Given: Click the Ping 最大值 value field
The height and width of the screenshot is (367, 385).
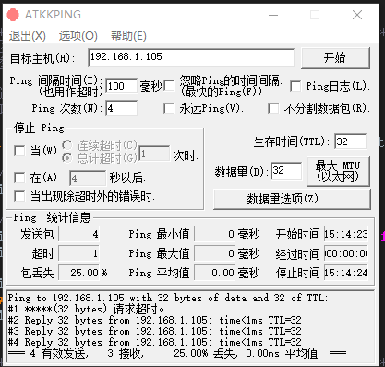Looking at the screenshot, I should tap(215, 253).
